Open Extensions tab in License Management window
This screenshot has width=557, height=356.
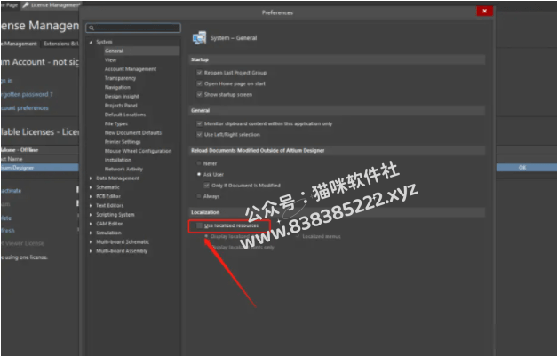[60, 44]
